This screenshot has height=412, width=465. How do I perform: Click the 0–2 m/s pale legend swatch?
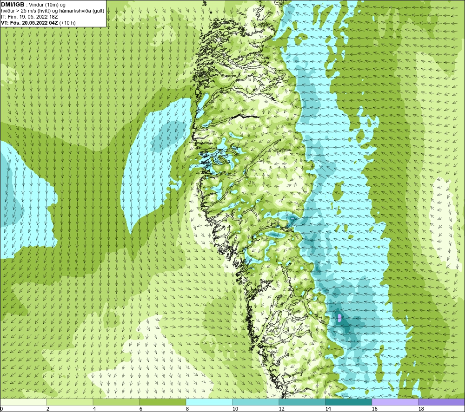(x=23, y=402)
